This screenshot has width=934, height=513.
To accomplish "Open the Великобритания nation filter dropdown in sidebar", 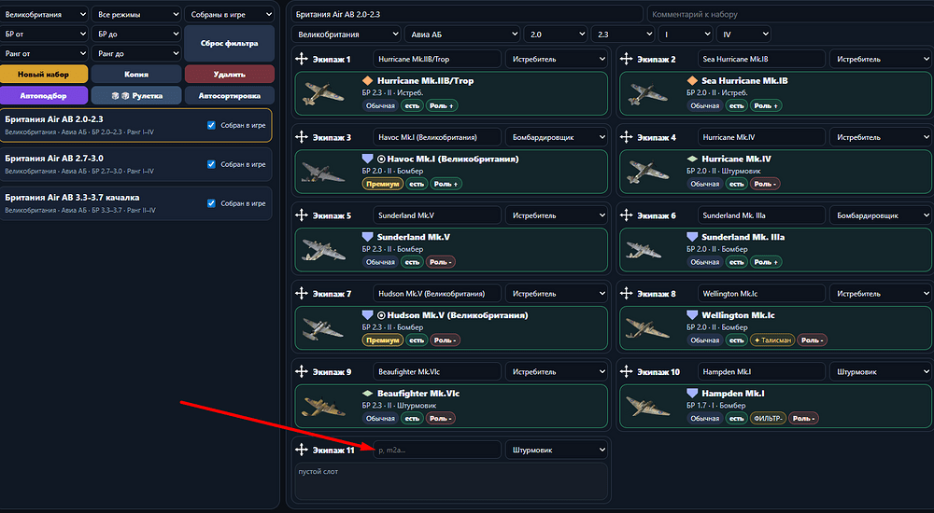I will 44,14.
